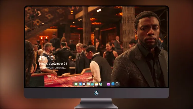The width and height of the screenshot is (193, 109).
Task: Open the yellow Notes app in dock
Action: click(x=97, y=84)
